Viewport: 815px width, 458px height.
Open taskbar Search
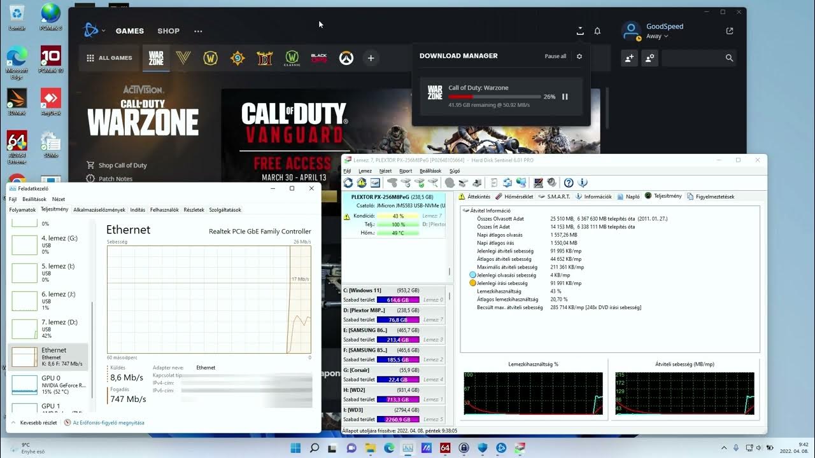coord(315,448)
